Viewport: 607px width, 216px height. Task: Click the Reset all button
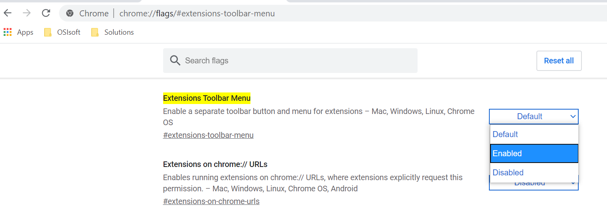[x=559, y=61]
